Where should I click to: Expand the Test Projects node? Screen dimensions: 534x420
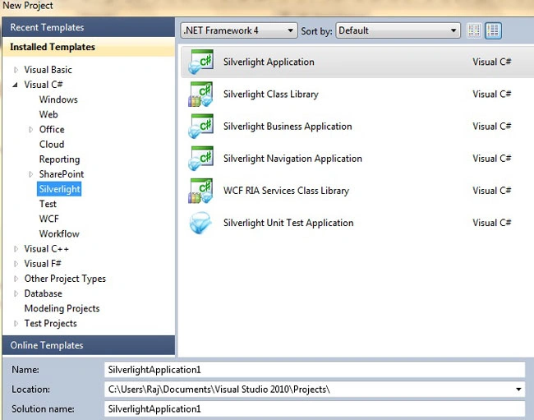point(16,324)
